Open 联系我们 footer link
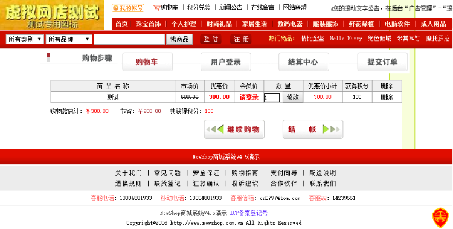Image resolution: width=453 pixels, height=229 pixels. coord(323,183)
